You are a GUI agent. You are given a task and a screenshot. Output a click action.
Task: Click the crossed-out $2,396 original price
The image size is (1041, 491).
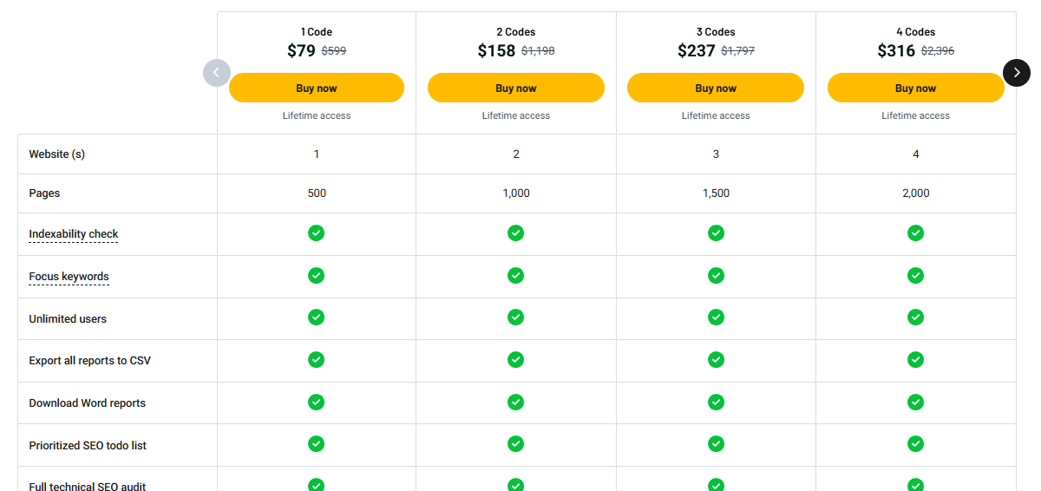(938, 51)
